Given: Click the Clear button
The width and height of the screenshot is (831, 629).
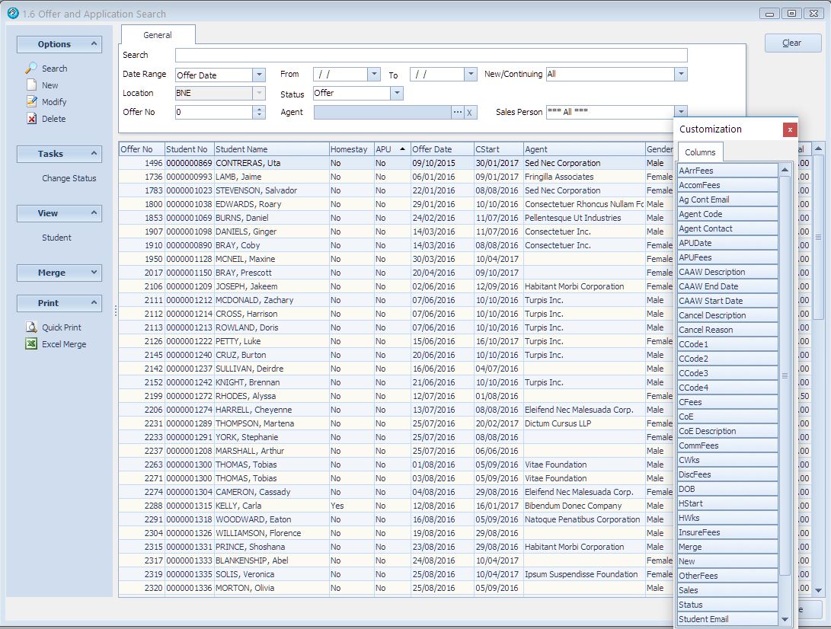Looking at the screenshot, I should click(x=792, y=43).
